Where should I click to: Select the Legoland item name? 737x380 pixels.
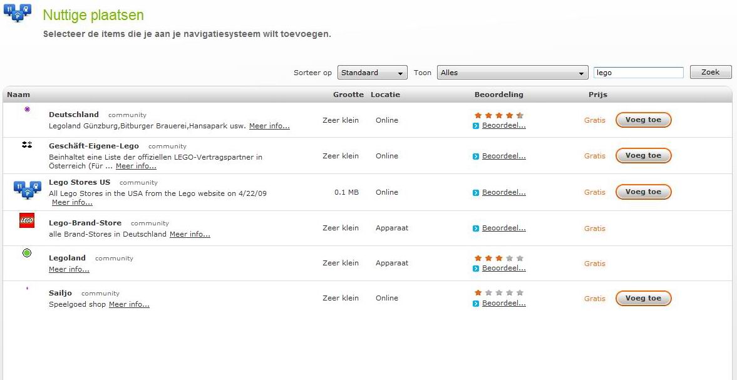pyautogui.click(x=67, y=258)
